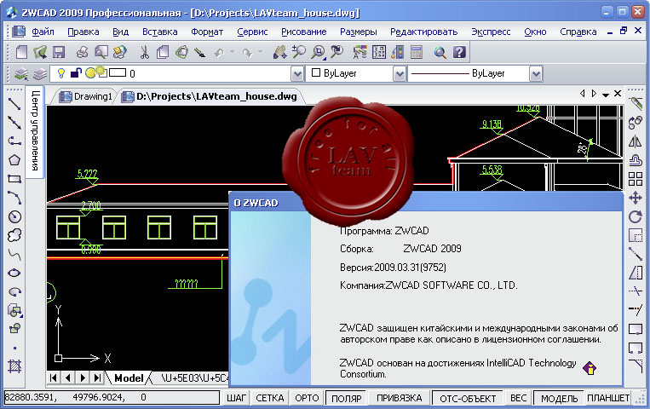Expand the ByLayer linetype dropdown
The image size is (650, 409).
click(536, 74)
